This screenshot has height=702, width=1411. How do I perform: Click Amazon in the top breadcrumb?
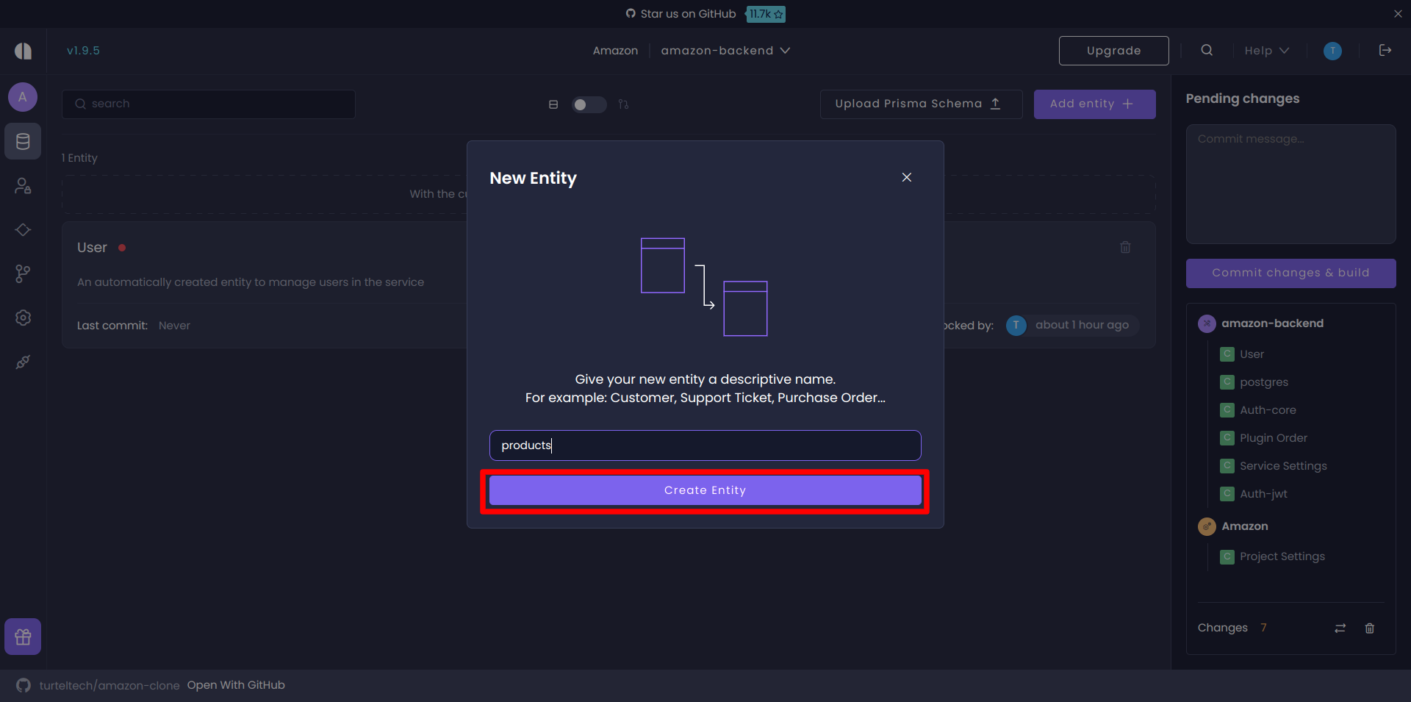click(x=615, y=50)
